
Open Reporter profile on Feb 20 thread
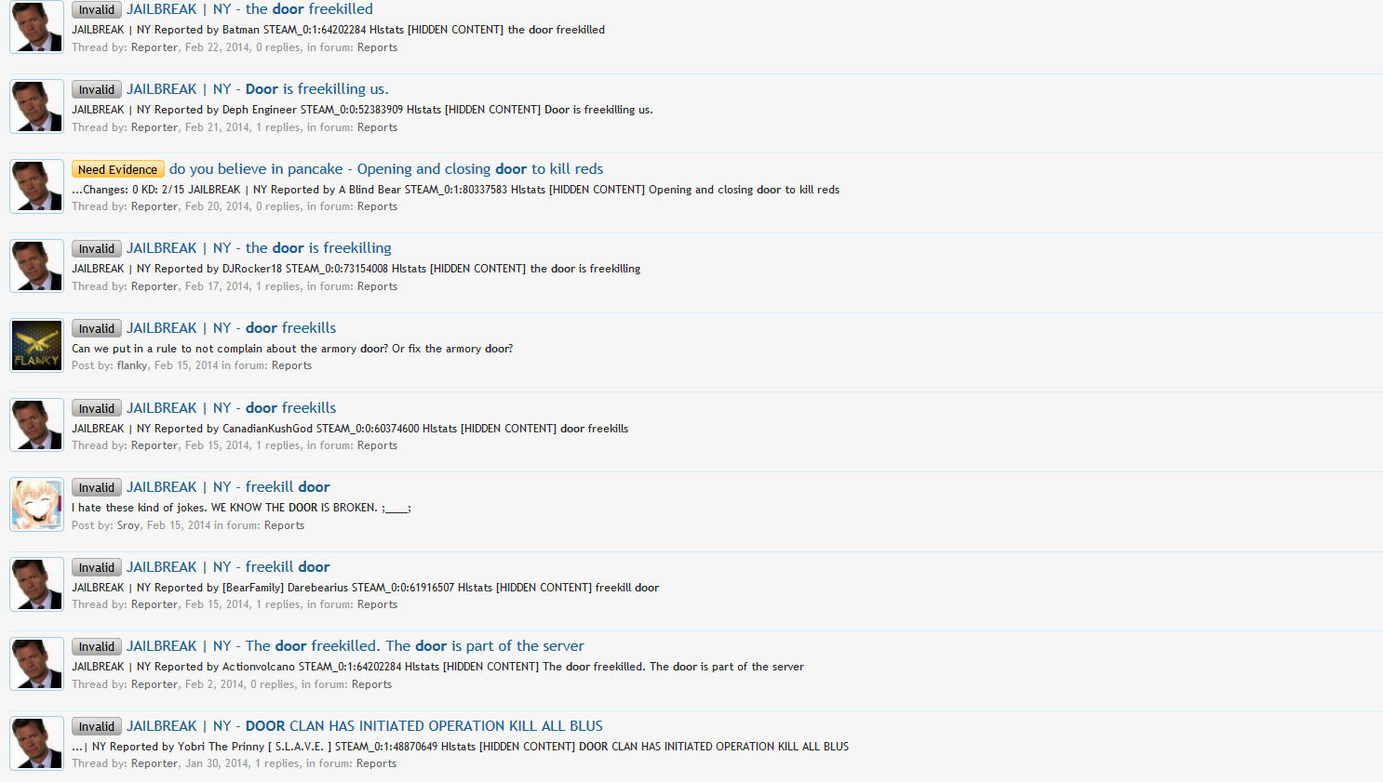point(154,206)
